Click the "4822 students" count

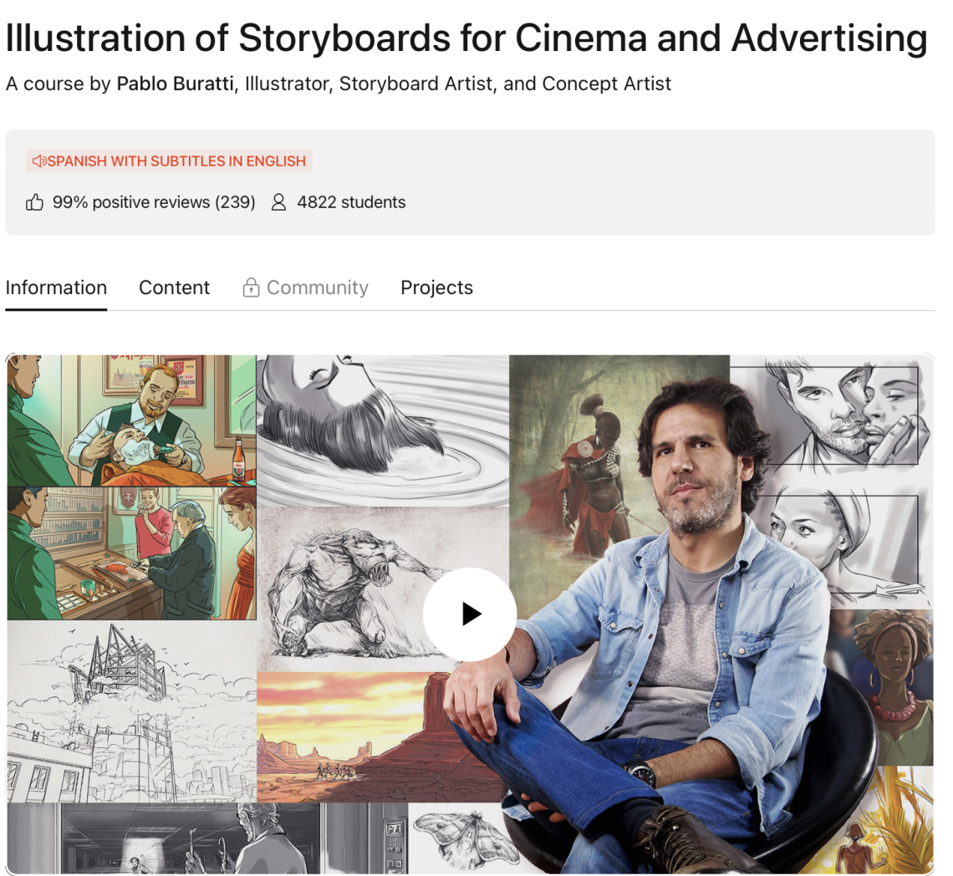point(350,201)
